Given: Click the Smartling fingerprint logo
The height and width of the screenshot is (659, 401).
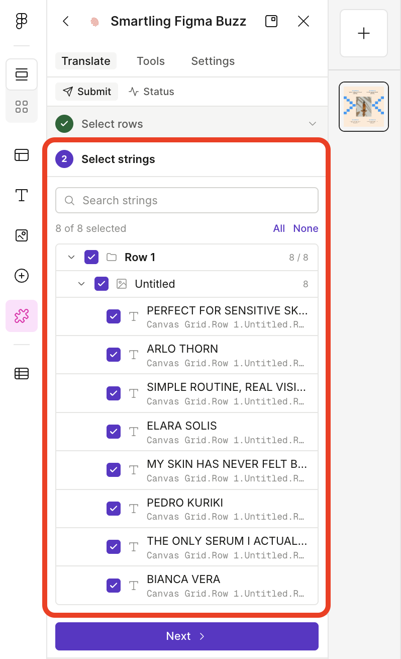Looking at the screenshot, I should tap(94, 22).
